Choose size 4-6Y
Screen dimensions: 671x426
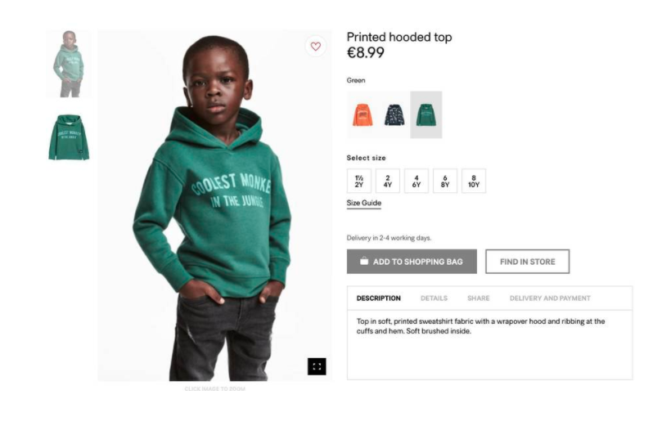[x=417, y=182]
